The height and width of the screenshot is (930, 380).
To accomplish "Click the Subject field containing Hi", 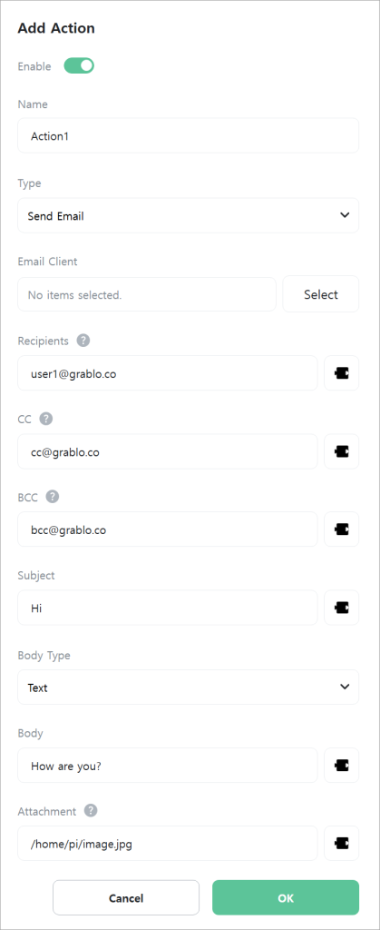I will click(168, 608).
